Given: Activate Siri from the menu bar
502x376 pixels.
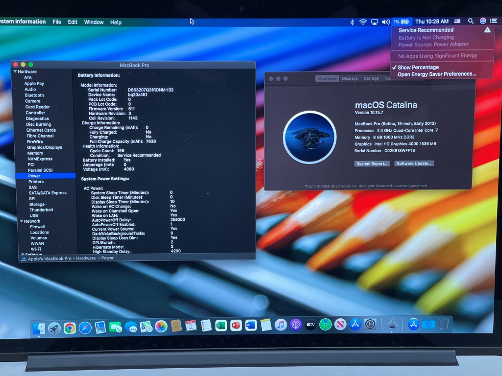Looking at the screenshot, I should point(483,21).
